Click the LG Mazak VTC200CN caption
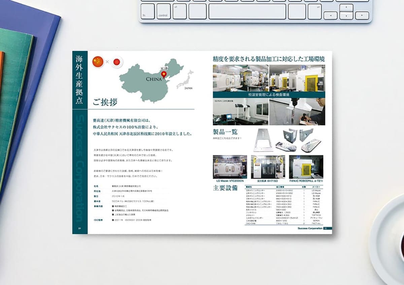 [230, 181]
